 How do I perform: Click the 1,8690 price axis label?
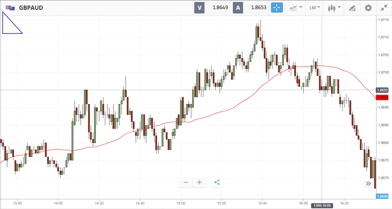coord(383,107)
